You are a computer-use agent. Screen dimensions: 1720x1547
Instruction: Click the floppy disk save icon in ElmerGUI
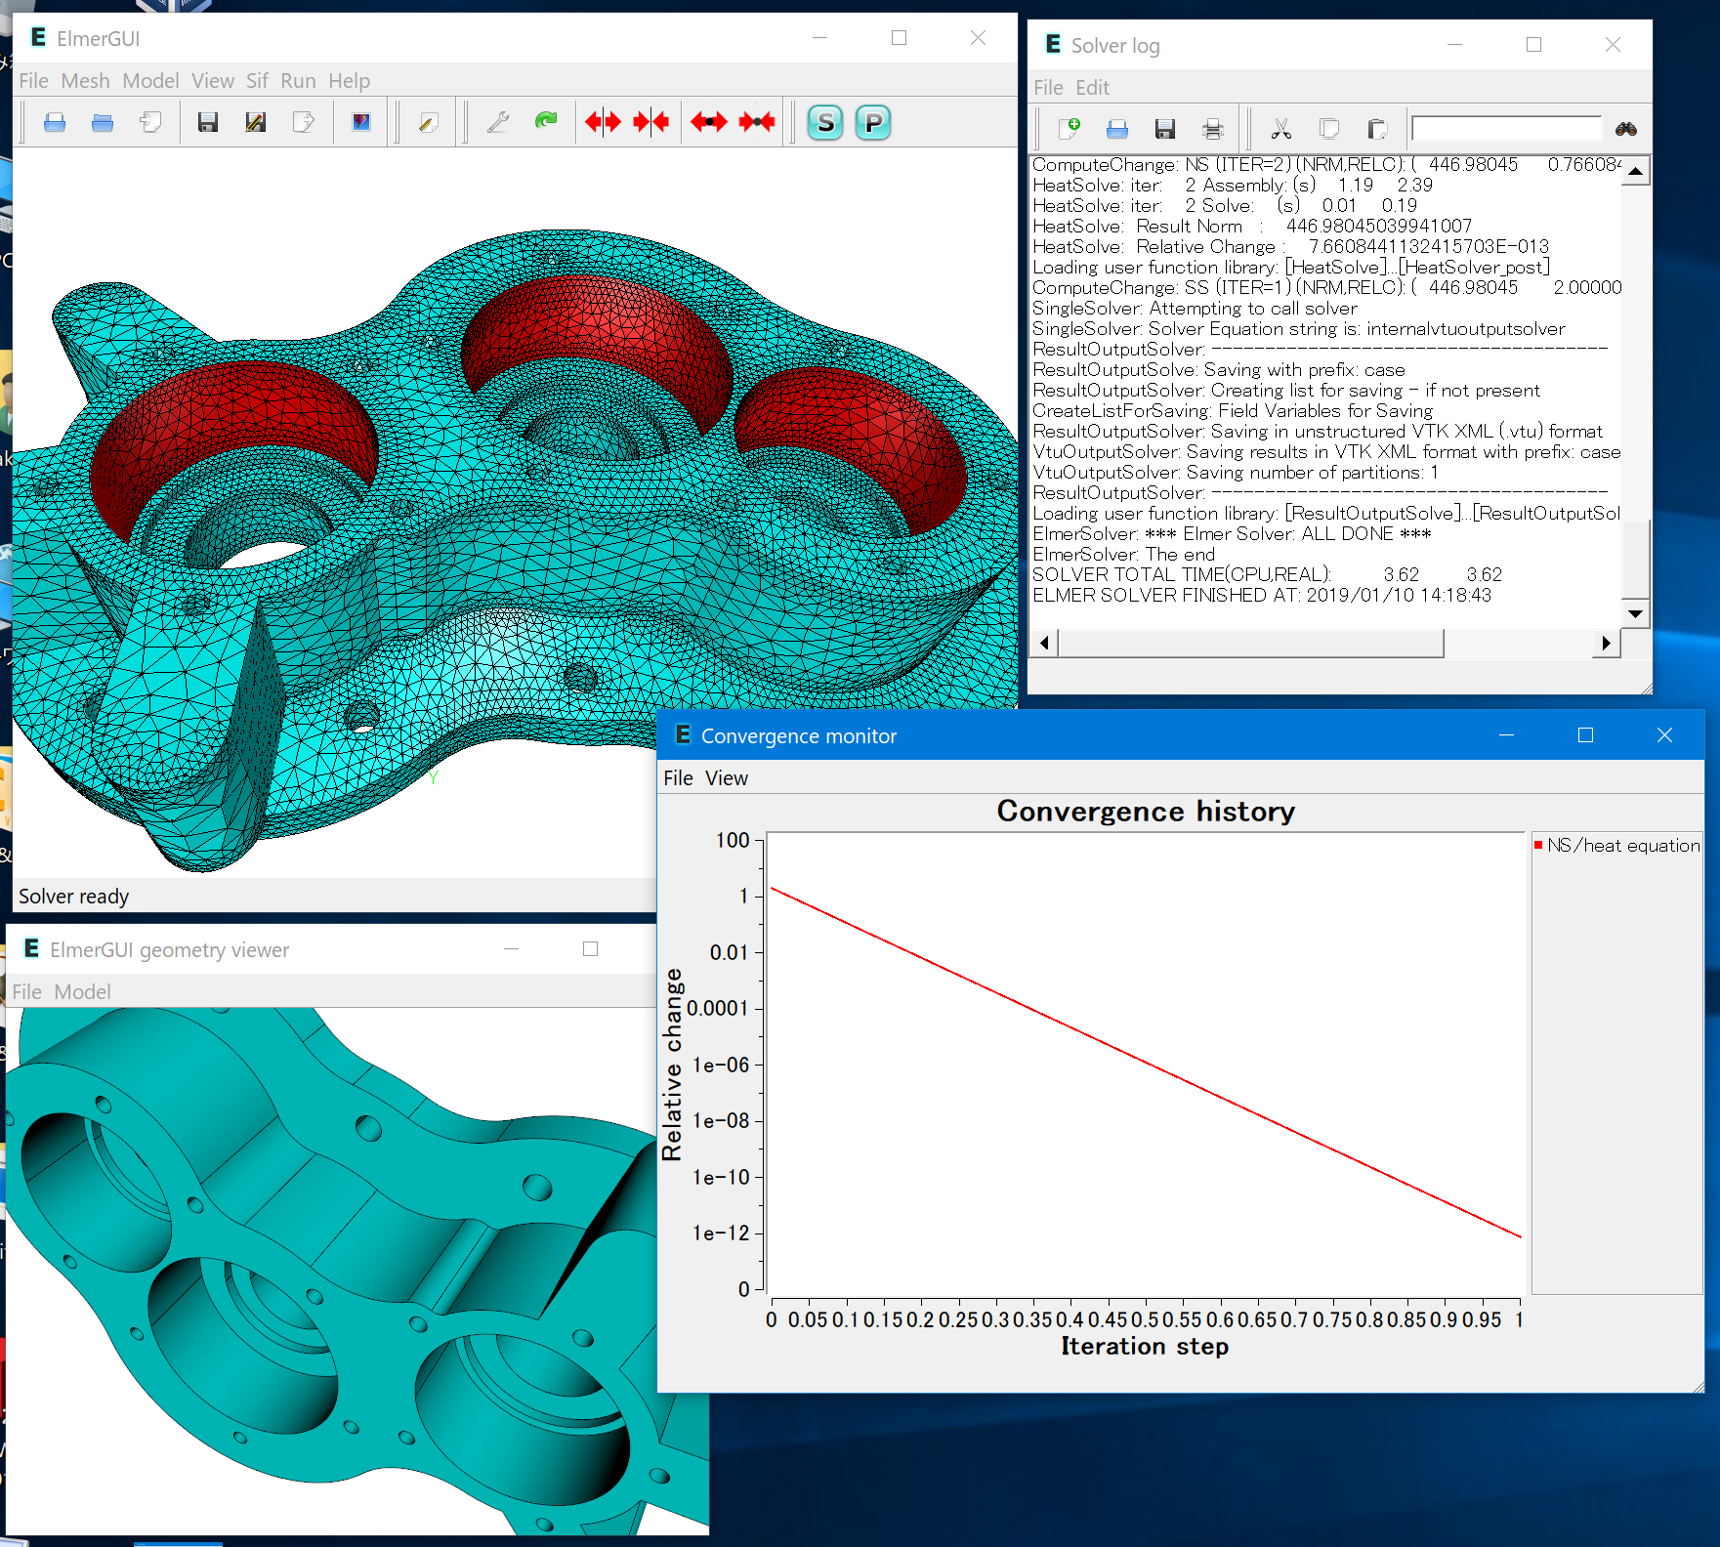pos(208,122)
